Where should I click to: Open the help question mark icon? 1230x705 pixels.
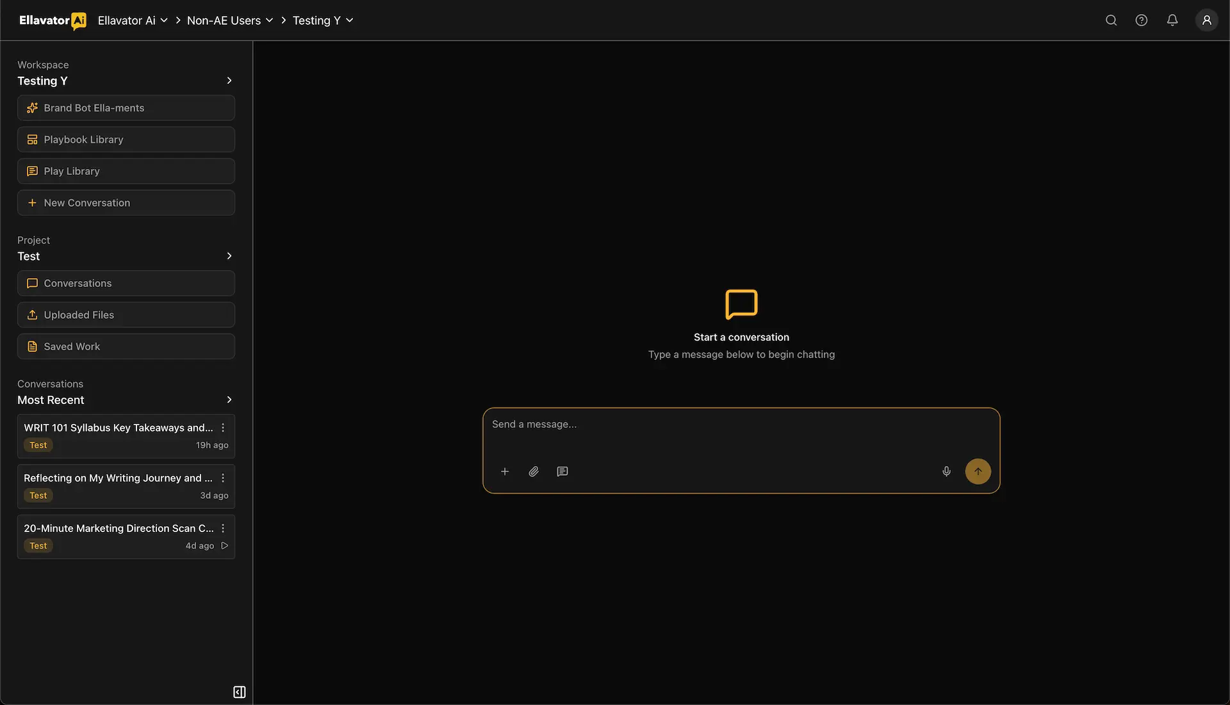(1141, 20)
